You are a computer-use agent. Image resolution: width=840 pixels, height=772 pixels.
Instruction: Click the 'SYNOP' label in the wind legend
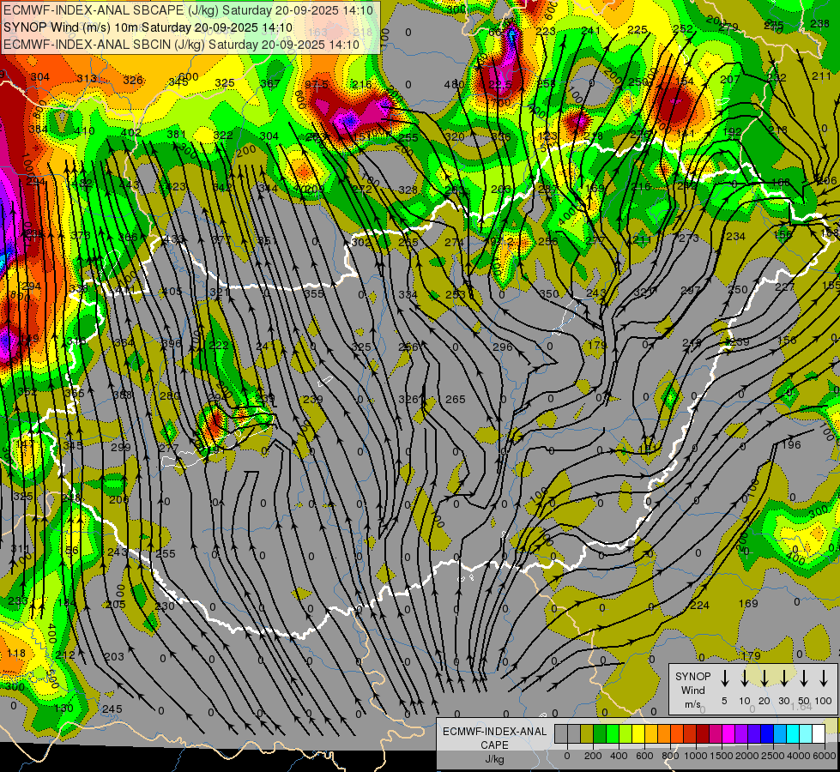tap(692, 676)
